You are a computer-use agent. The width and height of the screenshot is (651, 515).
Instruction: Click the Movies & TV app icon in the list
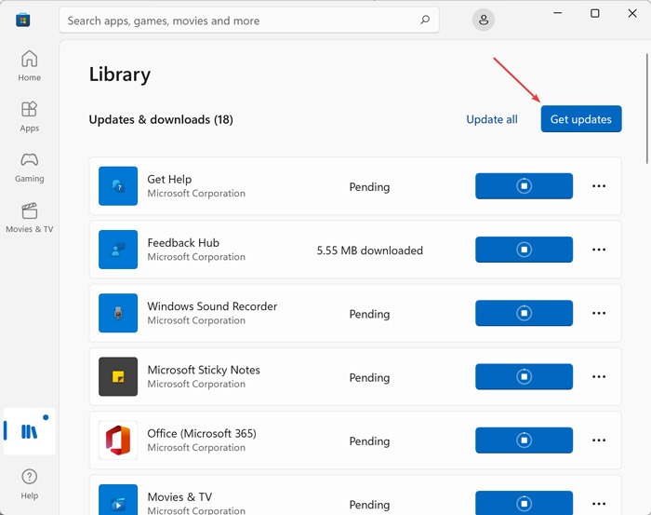point(118,499)
